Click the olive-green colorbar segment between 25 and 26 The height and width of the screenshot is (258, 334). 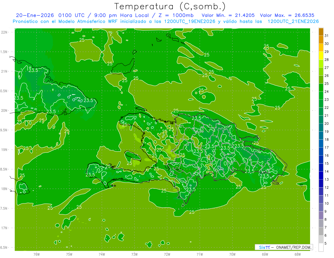click(321, 80)
